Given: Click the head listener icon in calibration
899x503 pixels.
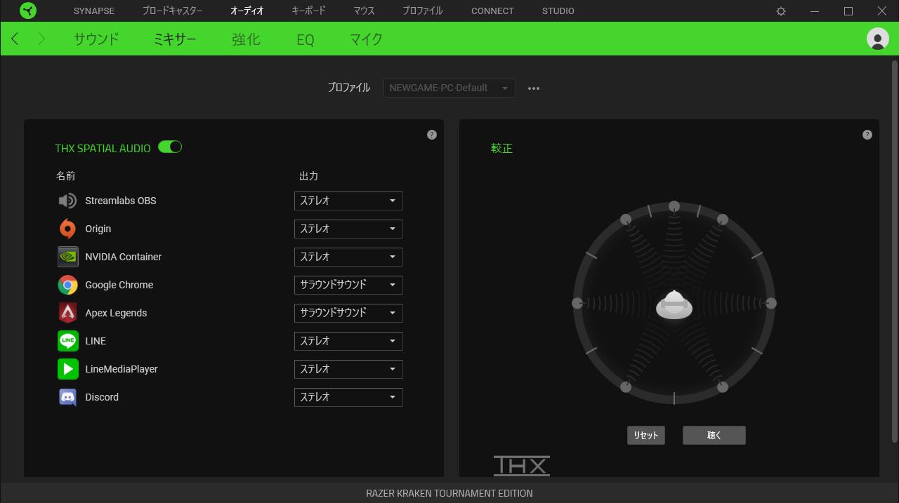Looking at the screenshot, I should (674, 305).
